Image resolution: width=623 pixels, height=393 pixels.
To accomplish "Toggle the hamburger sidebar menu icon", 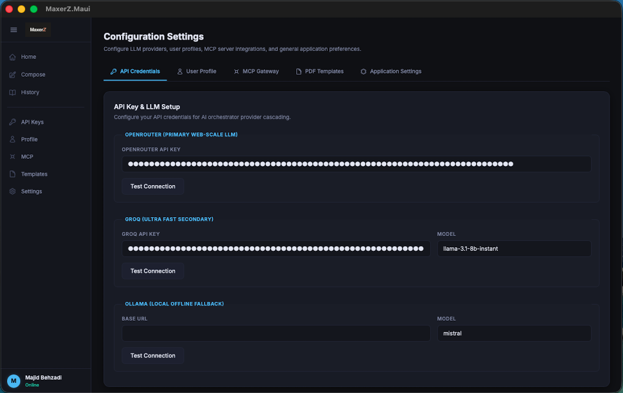I will point(13,30).
